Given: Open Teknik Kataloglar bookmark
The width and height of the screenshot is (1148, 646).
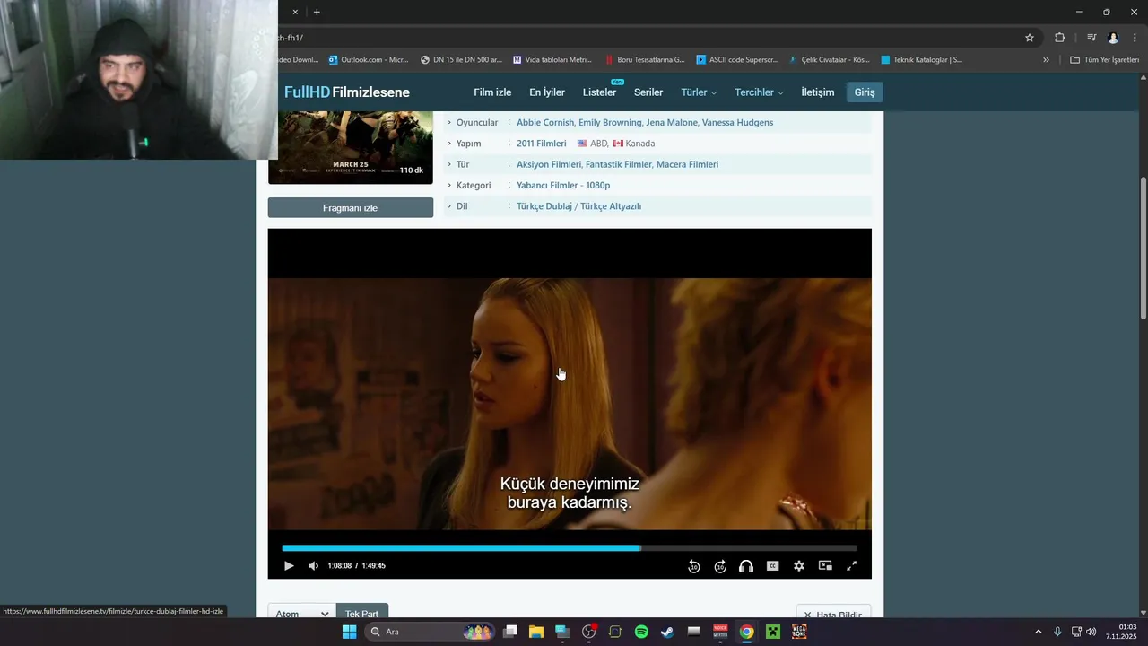Looking at the screenshot, I should (x=922, y=60).
